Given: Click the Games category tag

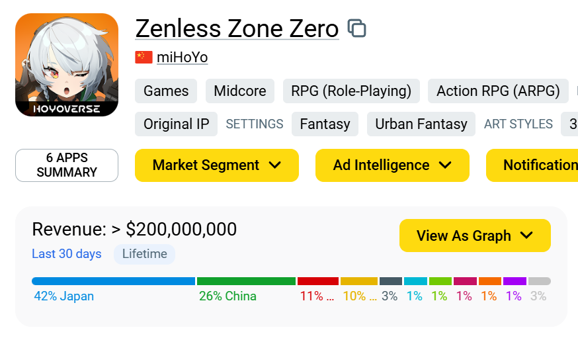Looking at the screenshot, I should [x=166, y=91].
